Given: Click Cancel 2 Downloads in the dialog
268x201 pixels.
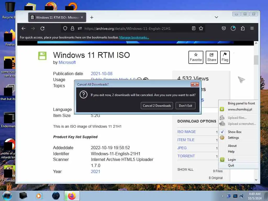Looking at the screenshot, I should click(x=157, y=106).
